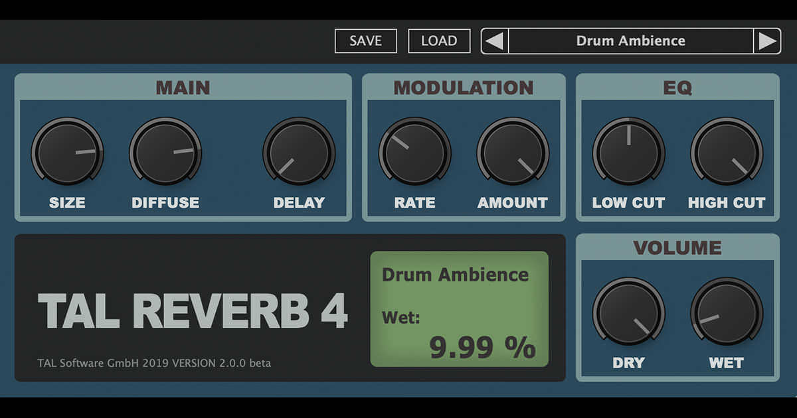Click the LOAD preset button

(x=439, y=41)
